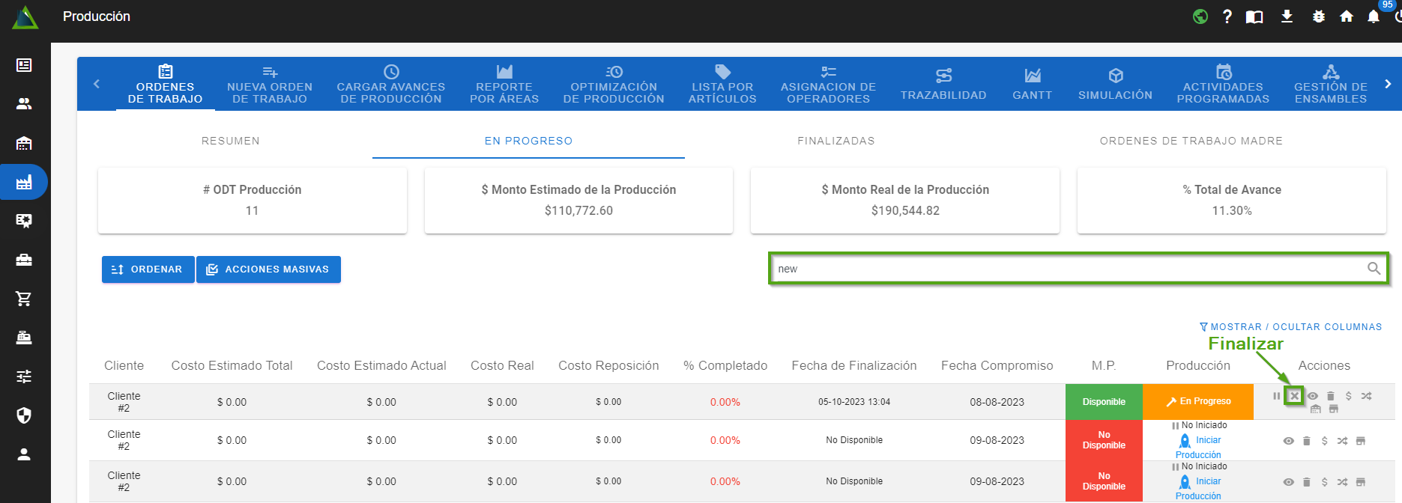Pause the En Progreso order in first row
Viewport: 1402px width, 503px height.
pyautogui.click(x=1276, y=396)
